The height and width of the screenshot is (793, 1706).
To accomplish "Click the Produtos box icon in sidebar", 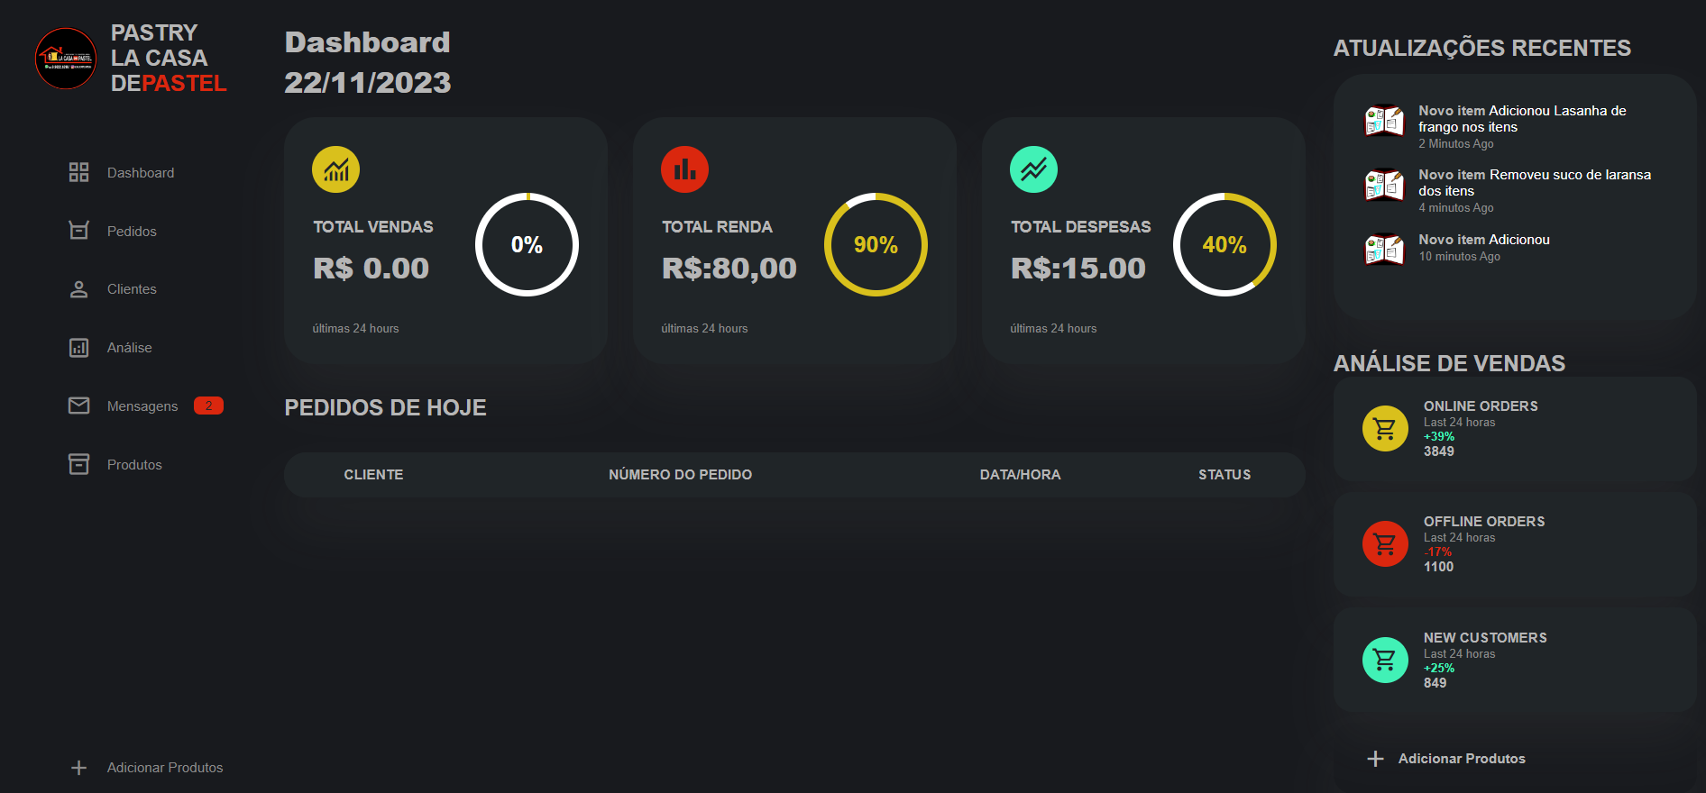I will (x=79, y=464).
